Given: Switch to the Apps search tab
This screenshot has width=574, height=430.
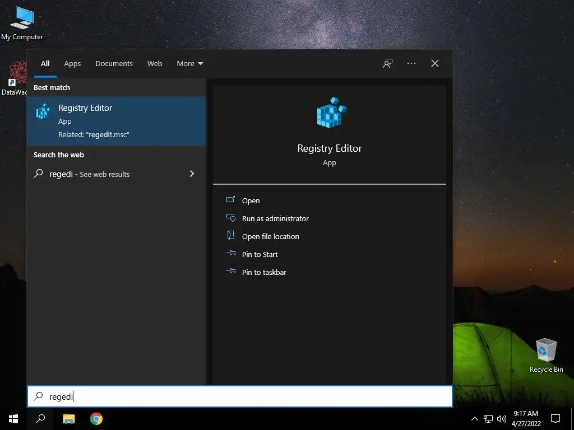Looking at the screenshot, I should pos(72,64).
